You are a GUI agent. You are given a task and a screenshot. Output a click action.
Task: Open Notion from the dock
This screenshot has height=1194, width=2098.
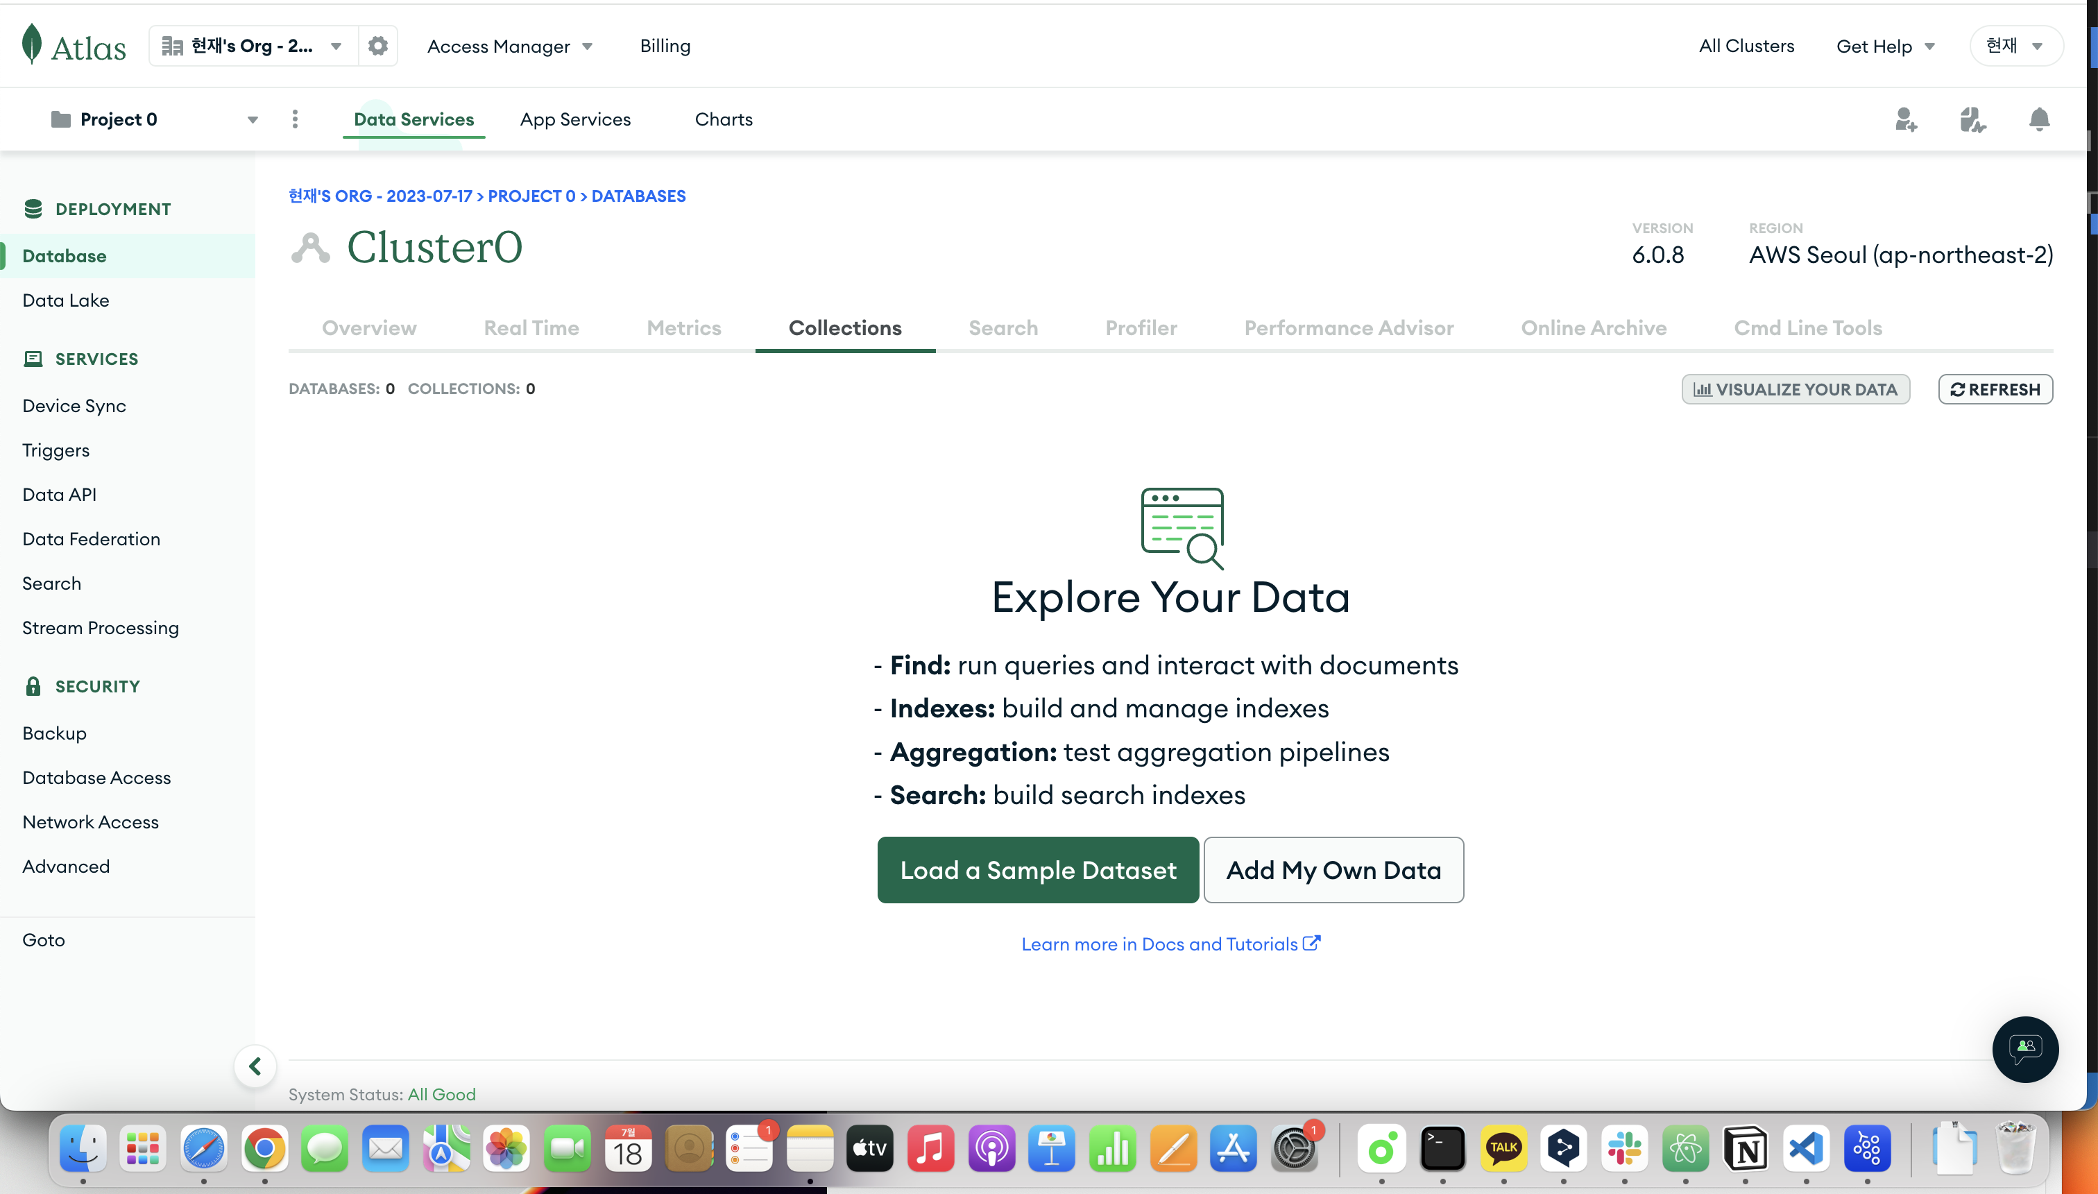point(1746,1148)
